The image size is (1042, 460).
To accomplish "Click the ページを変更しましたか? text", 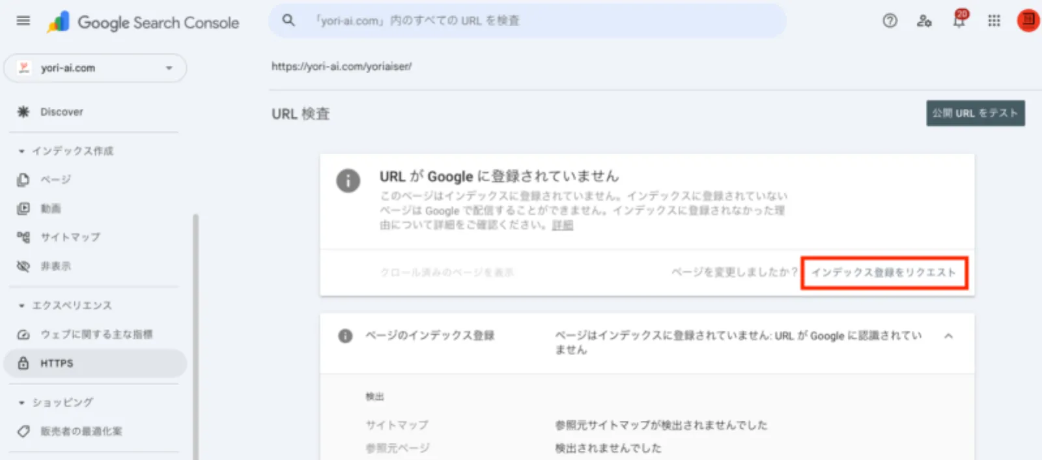I will coord(735,272).
